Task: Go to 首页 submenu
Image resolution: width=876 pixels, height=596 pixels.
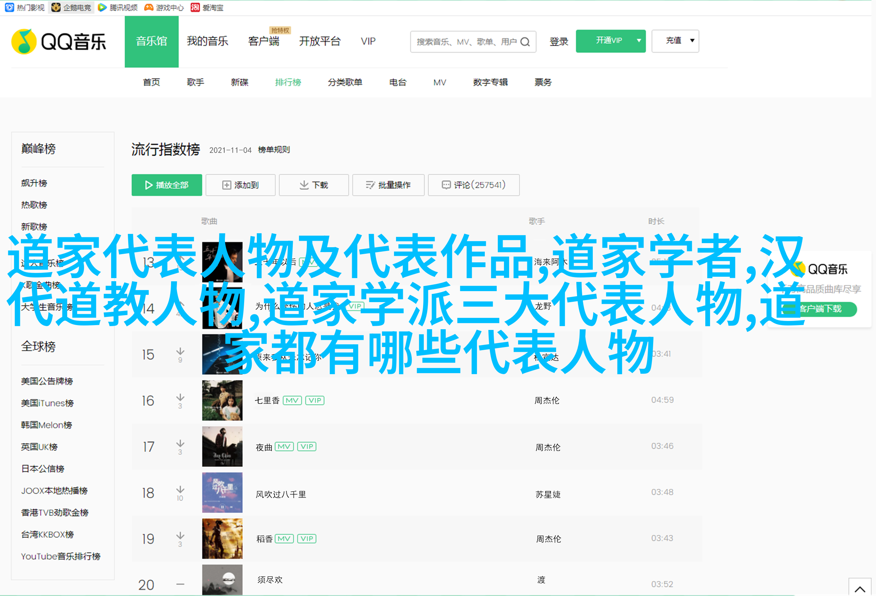Action: (x=152, y=82)
